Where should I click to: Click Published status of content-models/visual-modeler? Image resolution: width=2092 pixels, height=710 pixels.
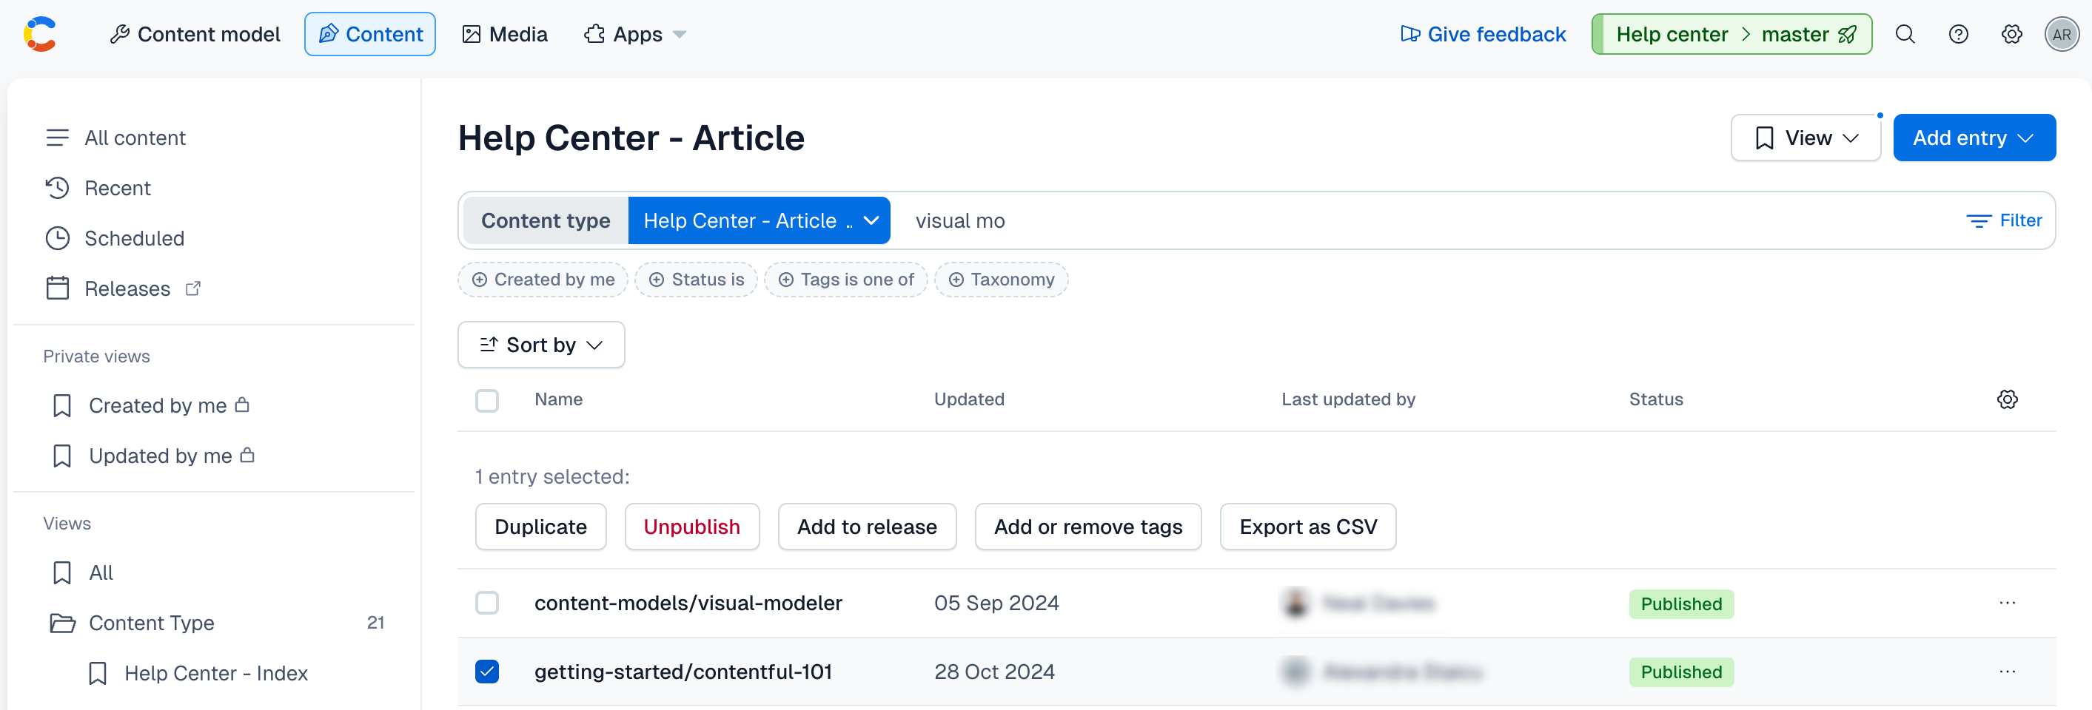pyautogui.click(x=1681, y=603)
